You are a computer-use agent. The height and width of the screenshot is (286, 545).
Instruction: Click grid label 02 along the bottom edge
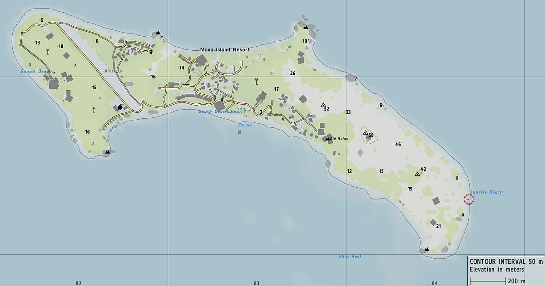click(79, 283)
